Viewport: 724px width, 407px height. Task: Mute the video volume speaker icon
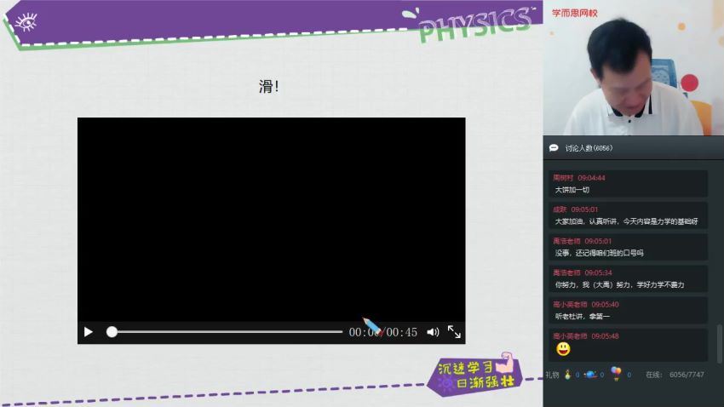pos(433,332)
